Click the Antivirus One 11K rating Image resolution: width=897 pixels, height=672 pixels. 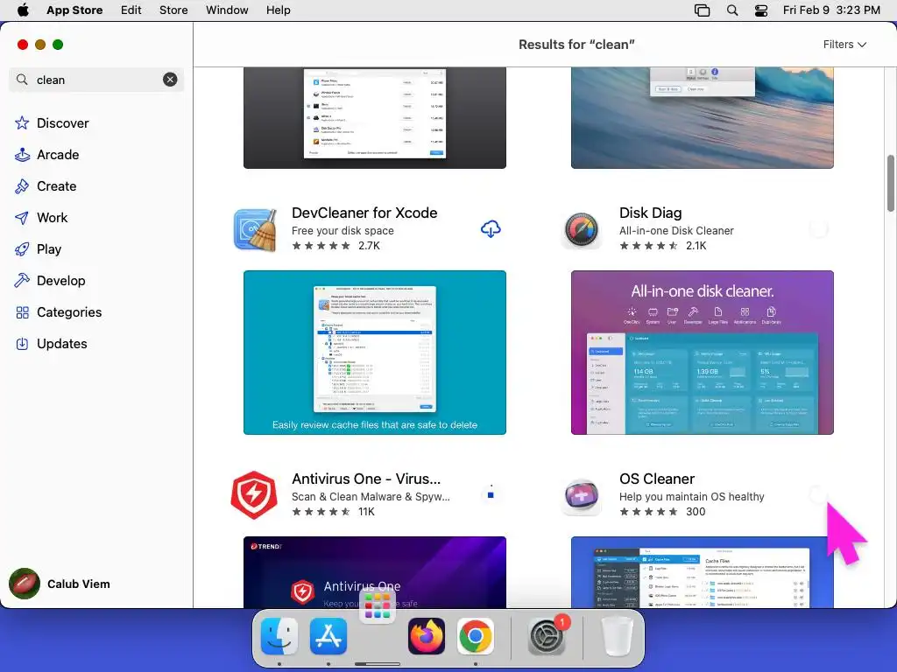(334, 512)
